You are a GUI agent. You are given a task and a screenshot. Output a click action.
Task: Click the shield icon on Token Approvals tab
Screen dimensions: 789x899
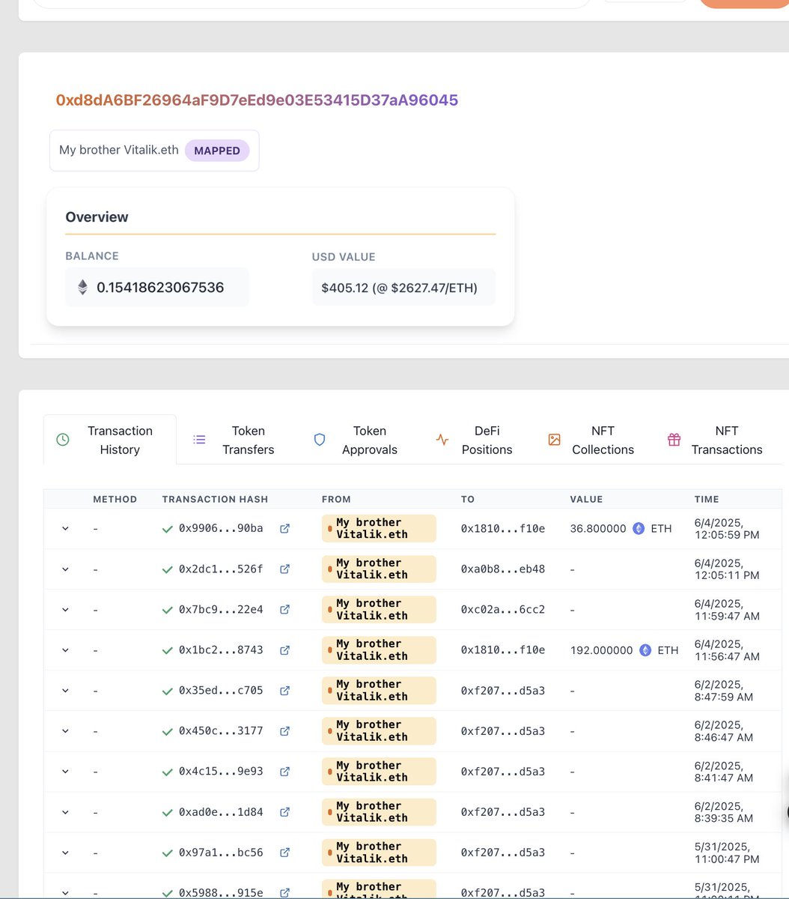(x=320, y=440)
